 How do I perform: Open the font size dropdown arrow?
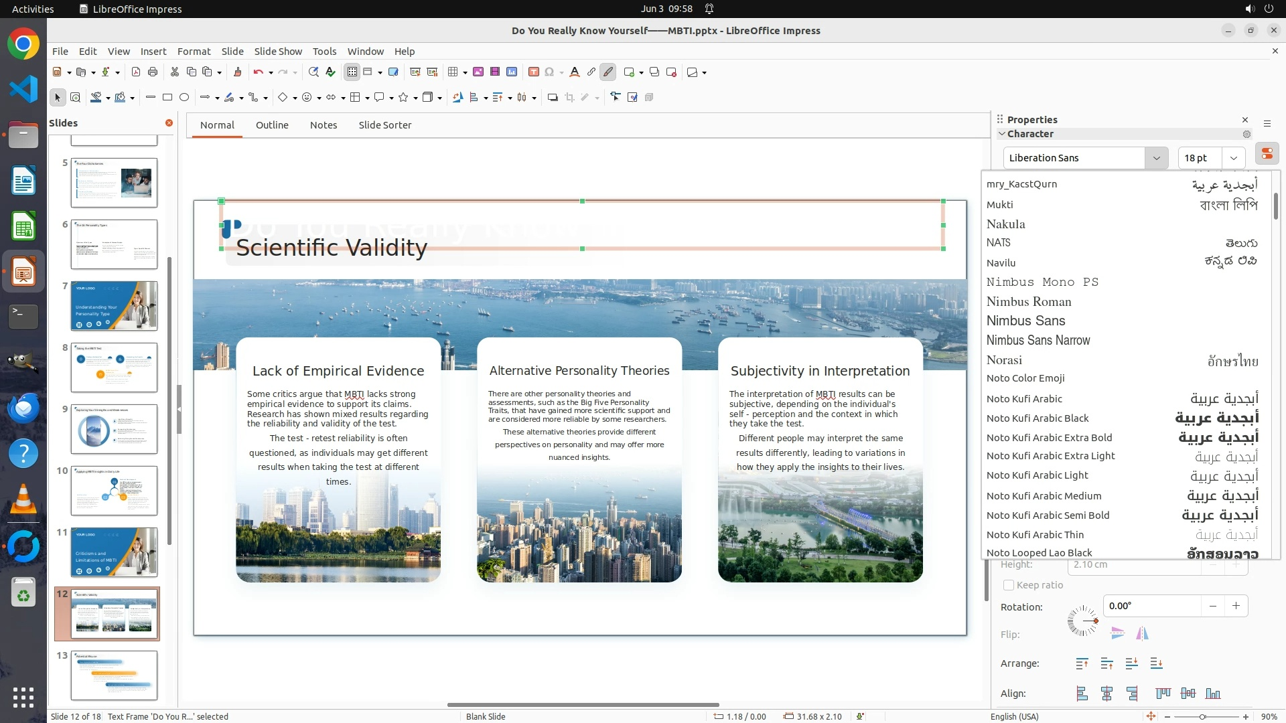tap(1233, 158)
